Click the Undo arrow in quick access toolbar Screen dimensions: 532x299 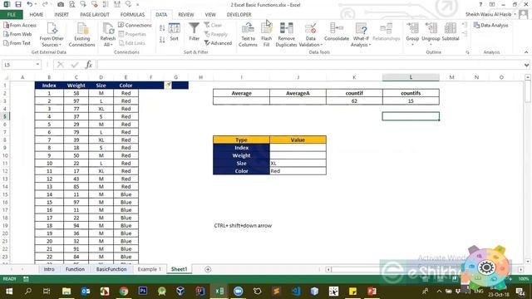pyautogui.click(x=30, y=4)
